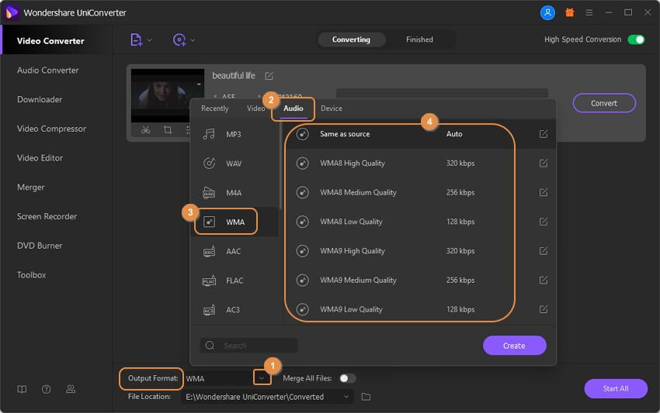Click the Start All button

tap(616, 389)
